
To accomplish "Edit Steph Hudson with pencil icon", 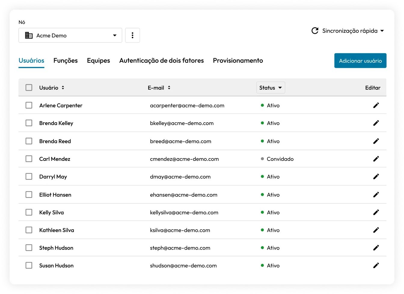I will 376,248.
